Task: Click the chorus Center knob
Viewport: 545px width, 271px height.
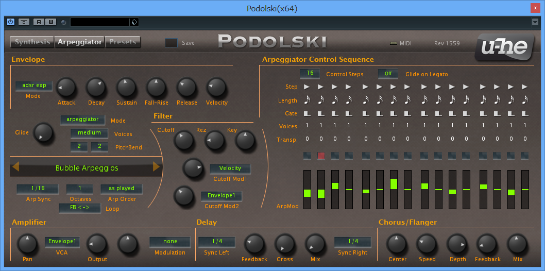Action: tap(397, 244)
